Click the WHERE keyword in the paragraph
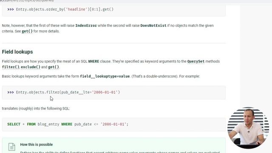The image size is (272, 153). (93, 61)
